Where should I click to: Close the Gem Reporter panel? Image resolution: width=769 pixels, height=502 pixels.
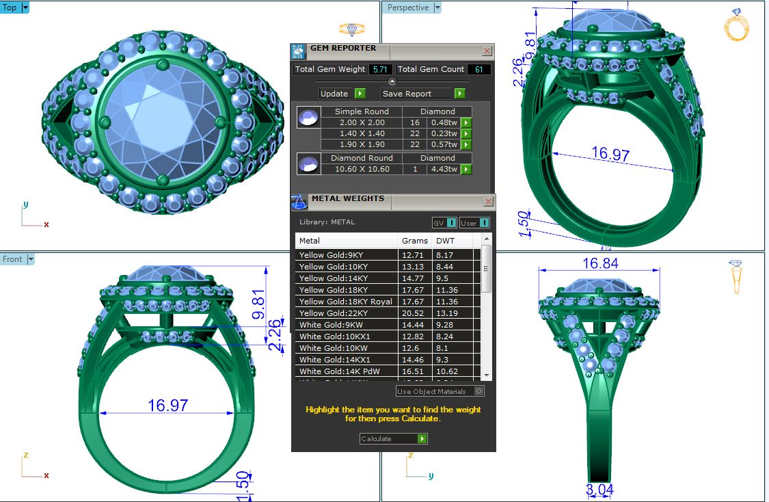point(487,51)
